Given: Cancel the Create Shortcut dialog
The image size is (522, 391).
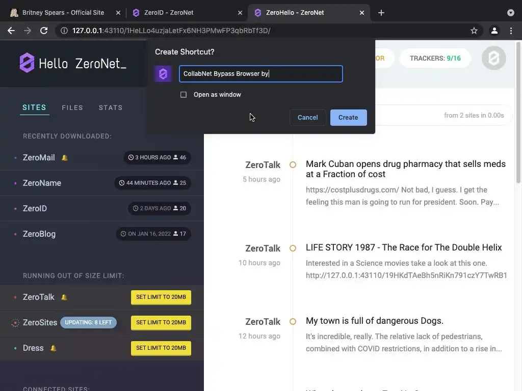Looking at the screenshot, I should tap(307, 118).
